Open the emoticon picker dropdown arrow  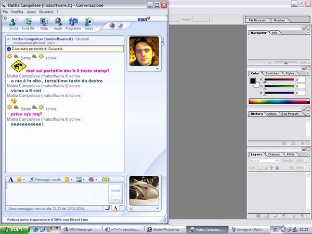tap(24, 180)
